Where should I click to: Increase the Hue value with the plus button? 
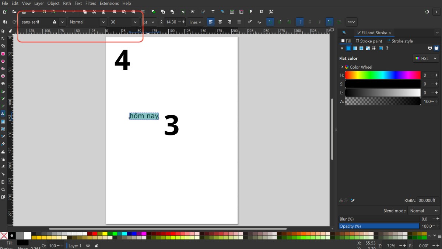point(437,75)
